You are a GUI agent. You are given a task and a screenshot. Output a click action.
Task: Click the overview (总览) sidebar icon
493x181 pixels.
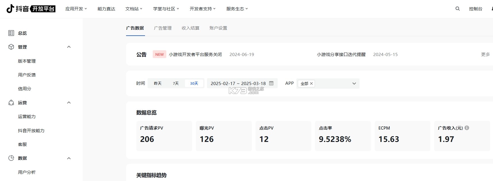pos(11,33)
